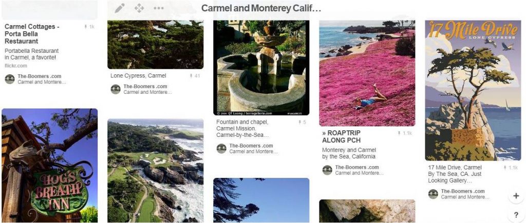Click The-Boomers avatar under 17 Mile Drive pin

pyautogui.click(x=433, y=194)
